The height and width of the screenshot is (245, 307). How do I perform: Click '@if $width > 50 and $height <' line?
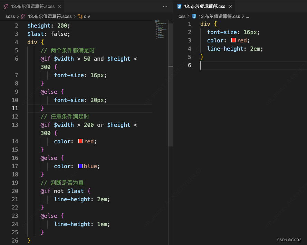click(89, 59)
